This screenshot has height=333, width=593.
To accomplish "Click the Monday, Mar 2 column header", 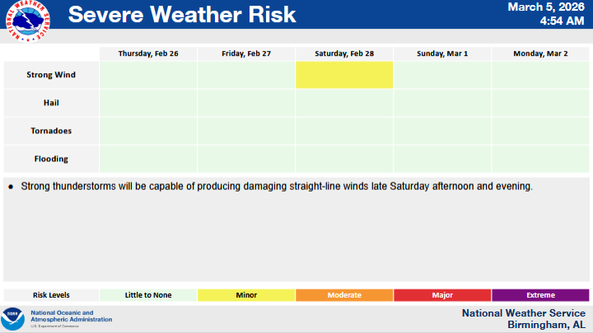I will click(x=540, y=53).
